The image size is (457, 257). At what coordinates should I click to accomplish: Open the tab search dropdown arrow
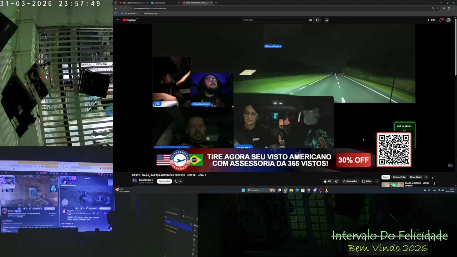pos(115,2)
